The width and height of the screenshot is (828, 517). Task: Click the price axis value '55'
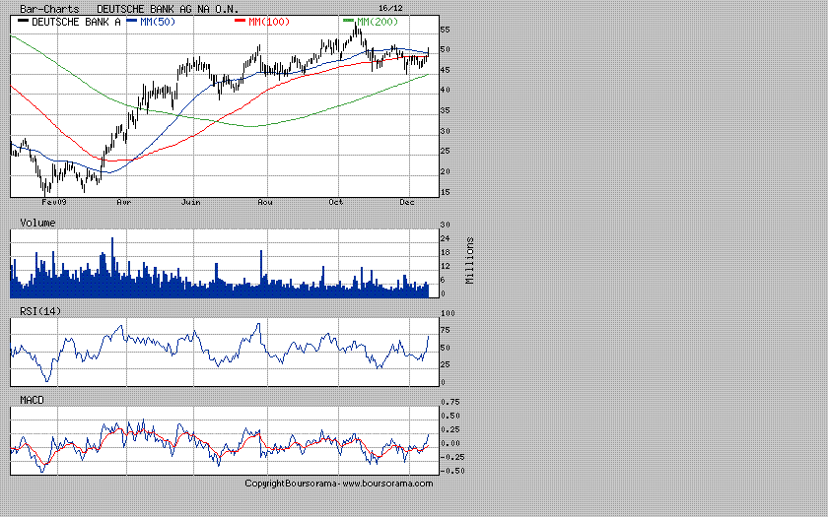pos(446,30)
